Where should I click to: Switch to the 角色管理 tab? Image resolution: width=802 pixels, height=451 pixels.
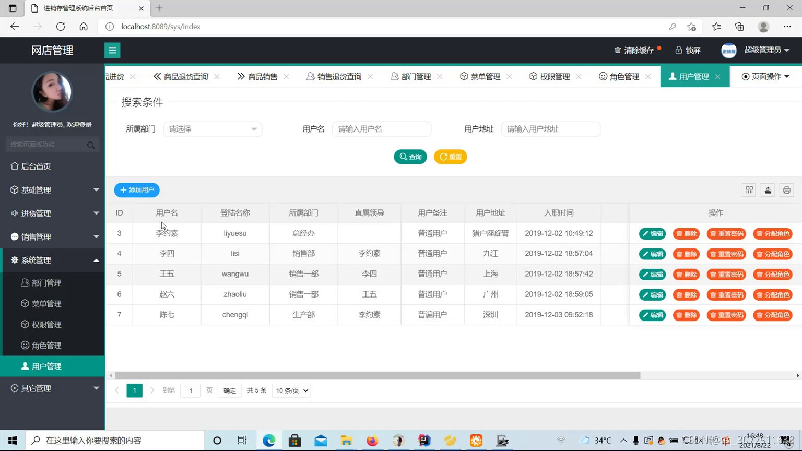pyautogui.click(x=619, y=76)
